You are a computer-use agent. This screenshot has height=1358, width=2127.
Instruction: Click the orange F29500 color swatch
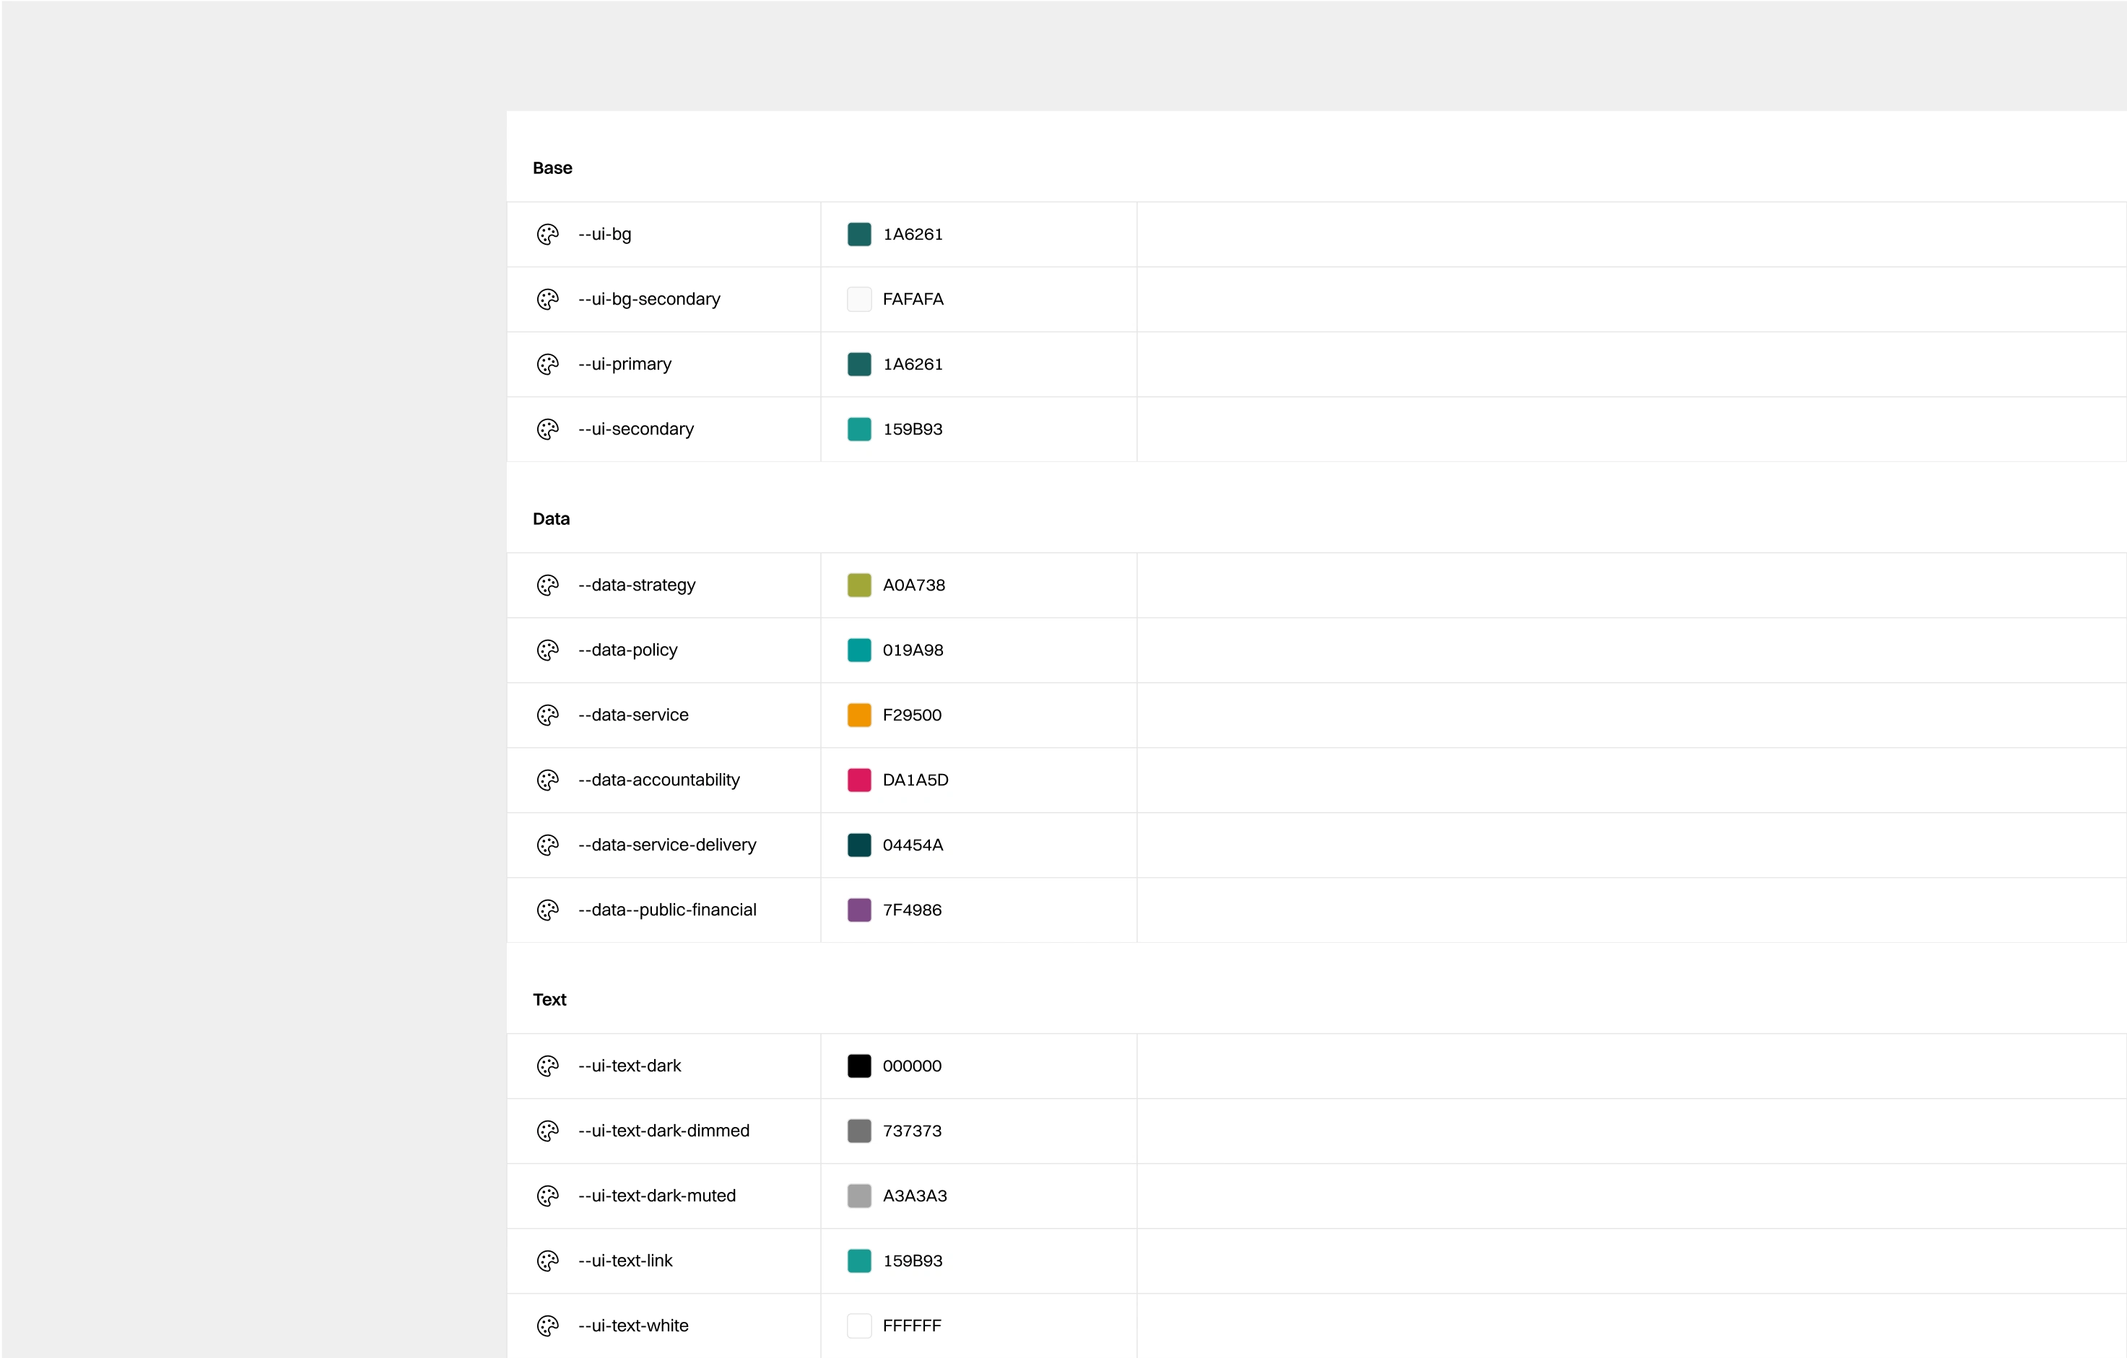(x=858, y=715)
